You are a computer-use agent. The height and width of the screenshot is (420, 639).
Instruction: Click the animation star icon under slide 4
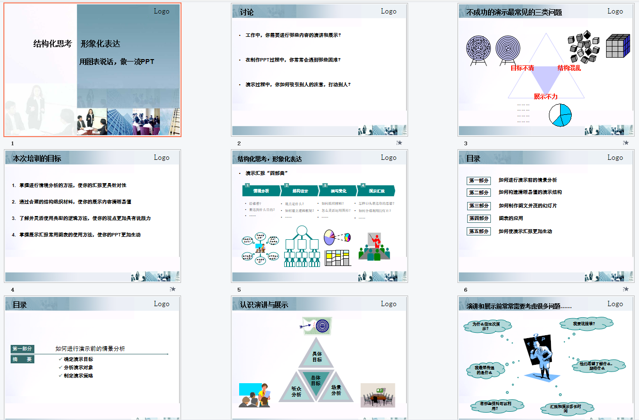[x=173, y=289]
